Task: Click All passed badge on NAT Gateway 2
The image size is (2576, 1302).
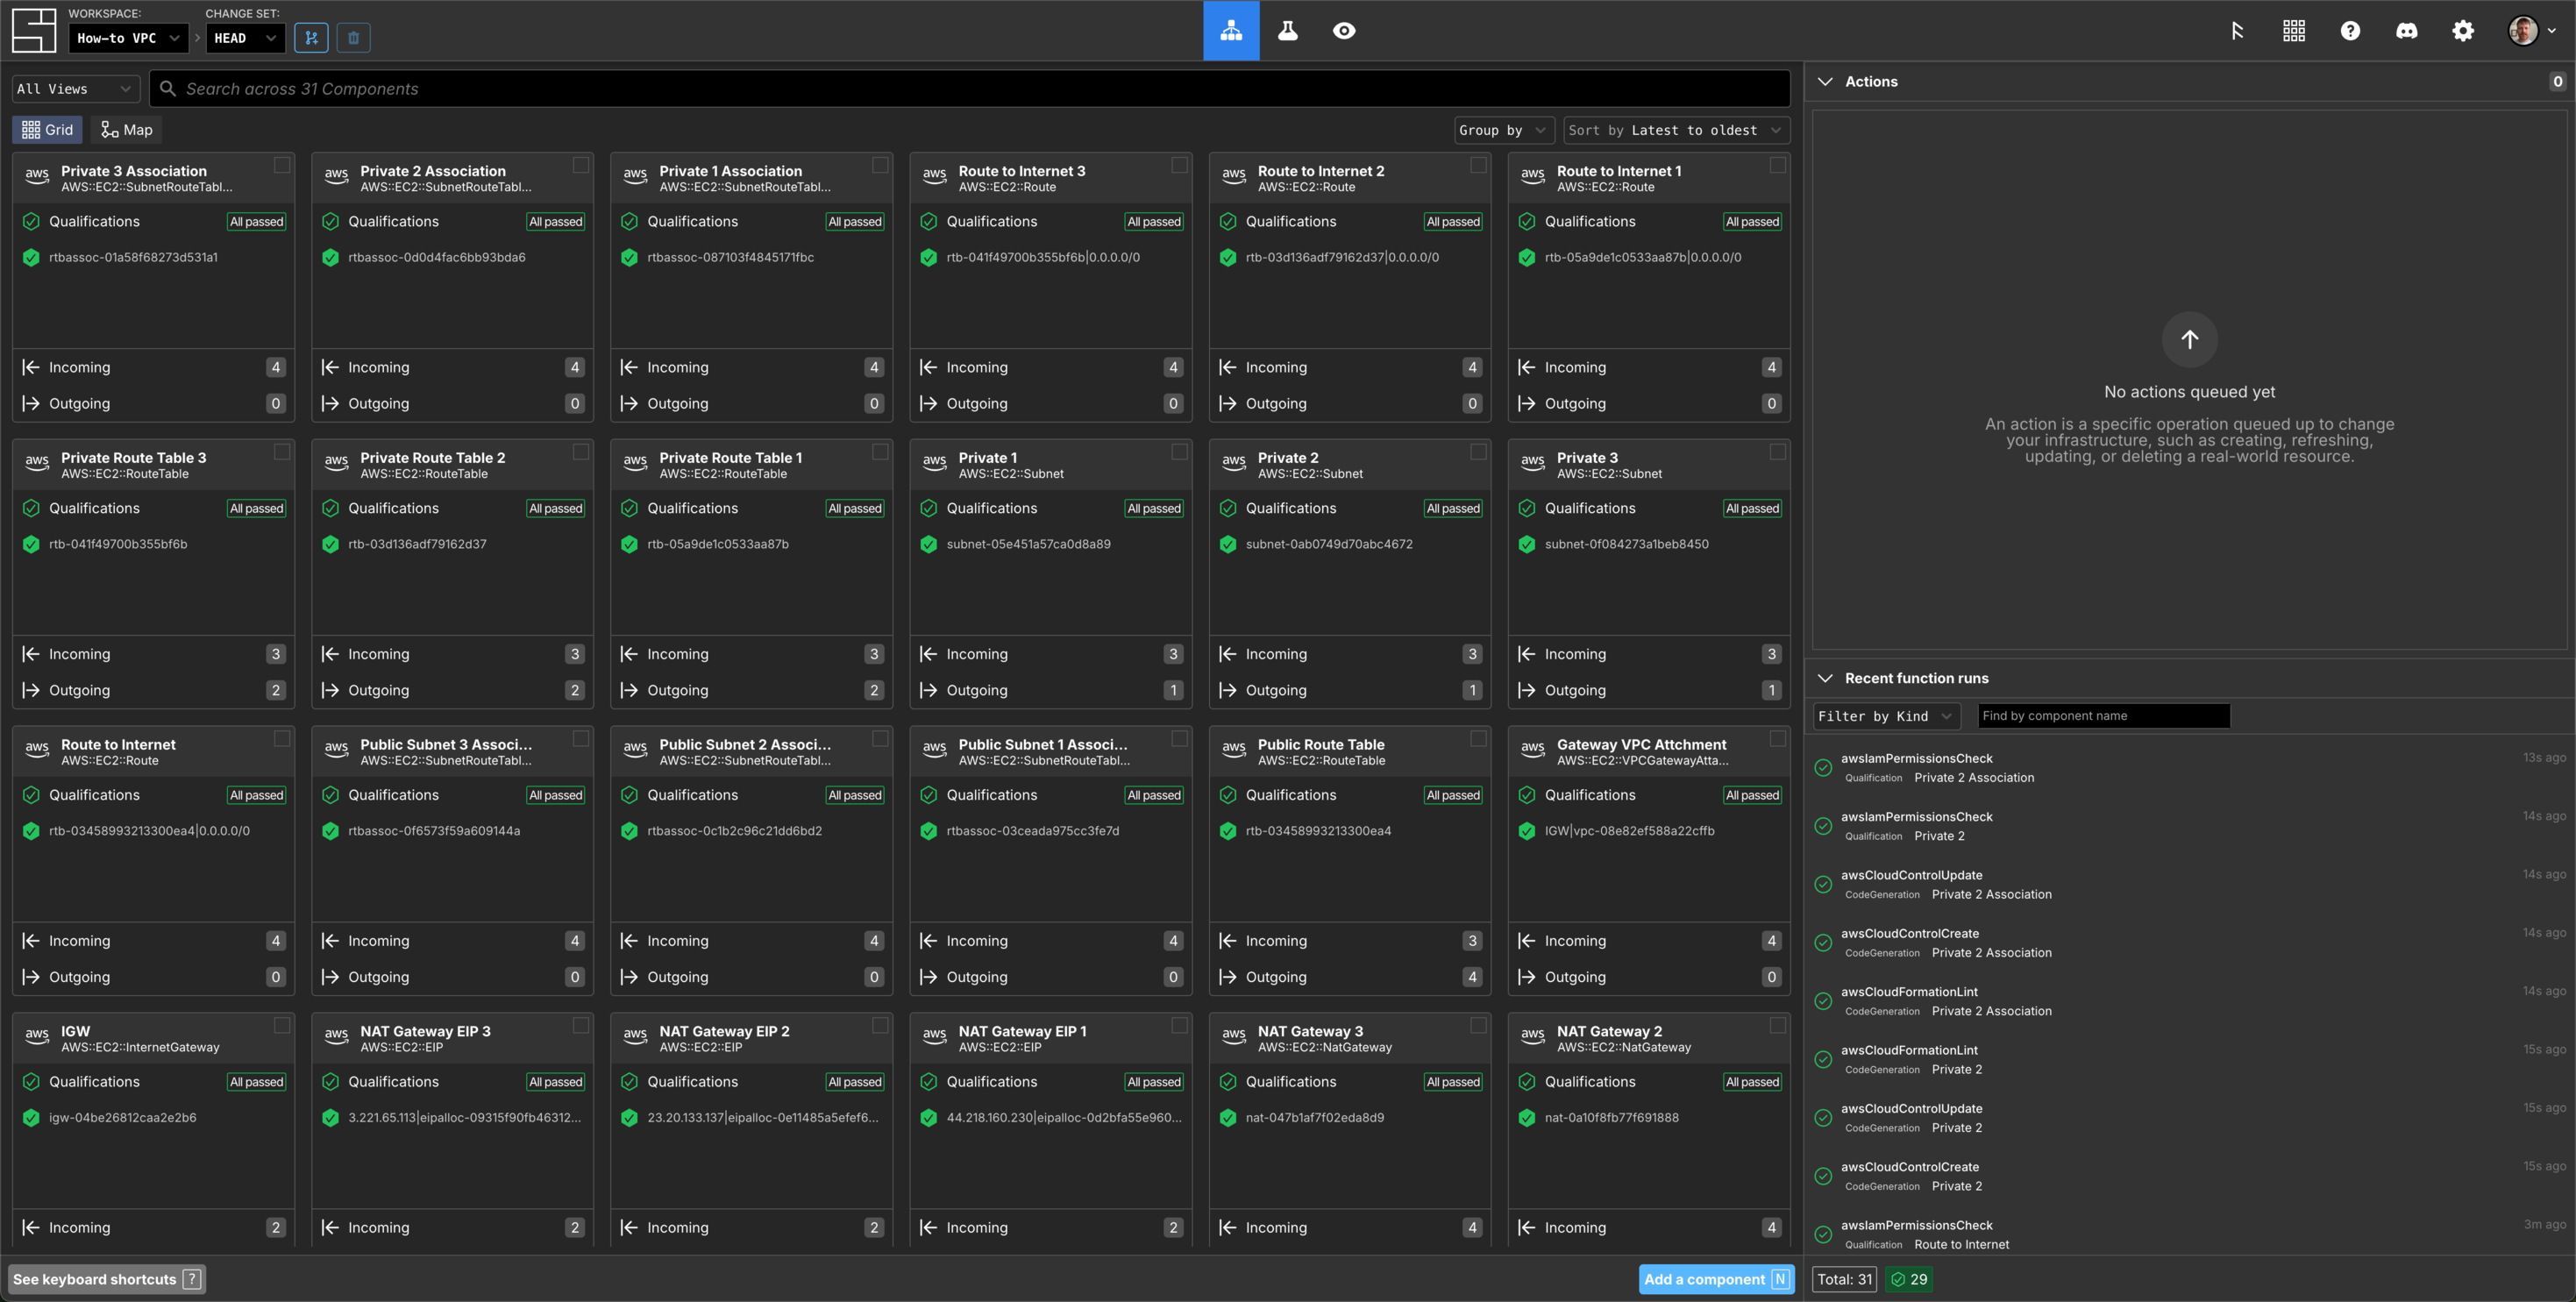Action: [x=1752, y=1082]
